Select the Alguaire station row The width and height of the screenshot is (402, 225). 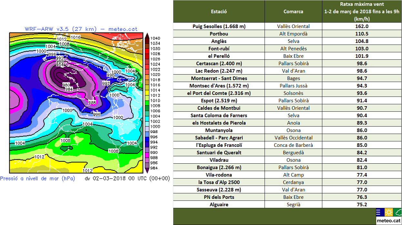219,205
